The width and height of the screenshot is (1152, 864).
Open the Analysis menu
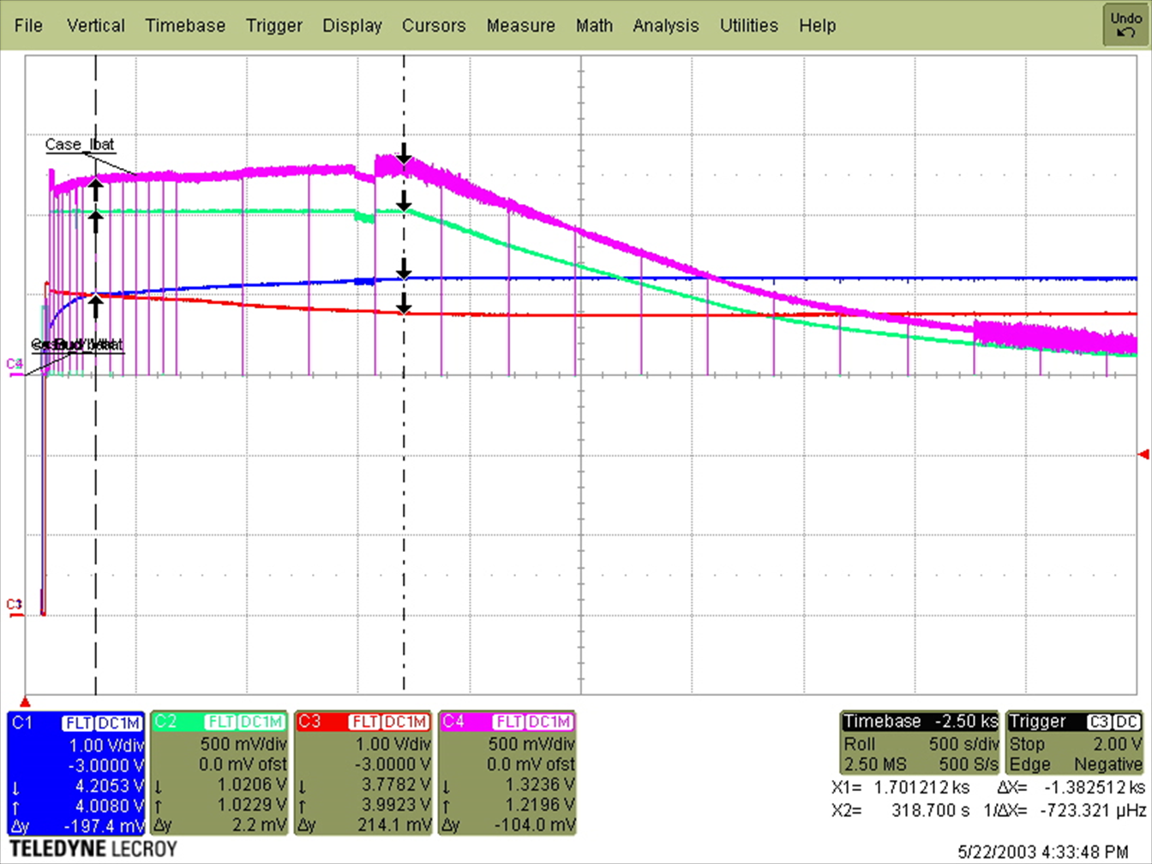point(666,26)
